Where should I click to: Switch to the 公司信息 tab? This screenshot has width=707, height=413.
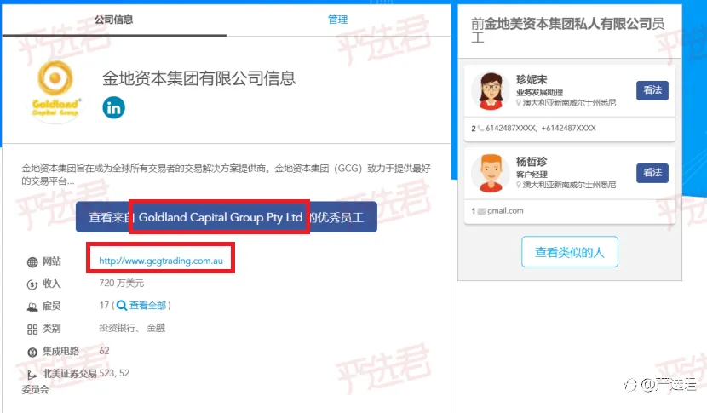(113, 20)
